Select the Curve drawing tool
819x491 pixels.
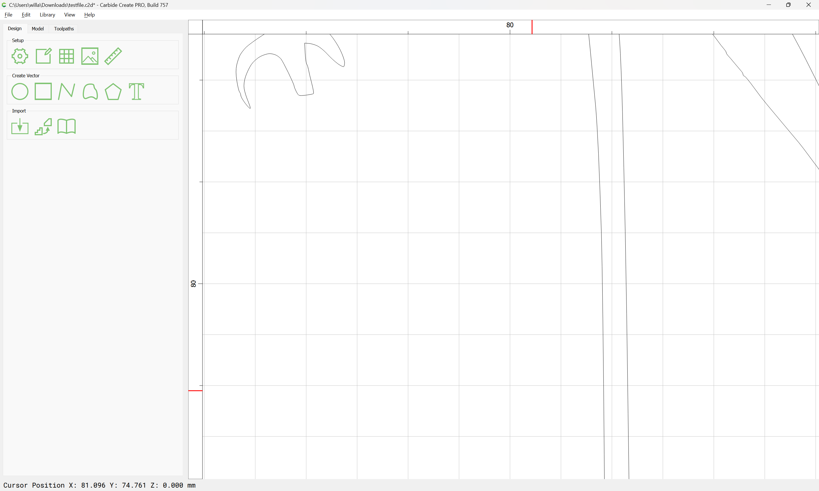tap(90, 92)
